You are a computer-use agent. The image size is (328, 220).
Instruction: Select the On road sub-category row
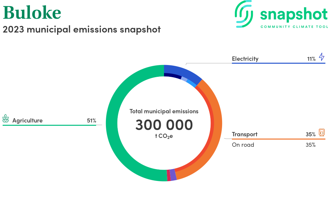click(243, 145)
